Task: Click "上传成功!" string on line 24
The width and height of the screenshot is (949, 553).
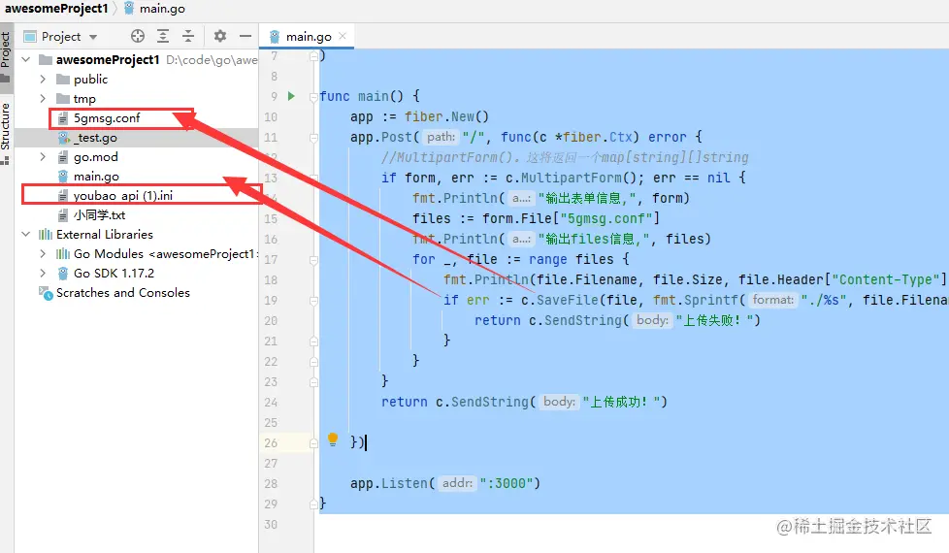Action: pyautogui.click(x=620, y=402)
